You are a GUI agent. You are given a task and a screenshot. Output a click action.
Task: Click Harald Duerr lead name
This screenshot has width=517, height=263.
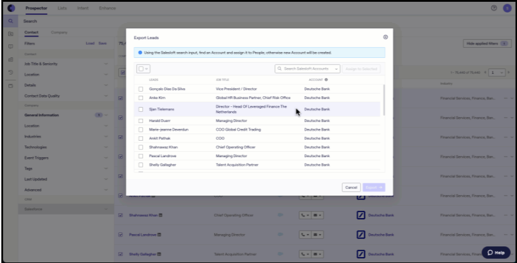pyautogui.click(x=159, y=121)
